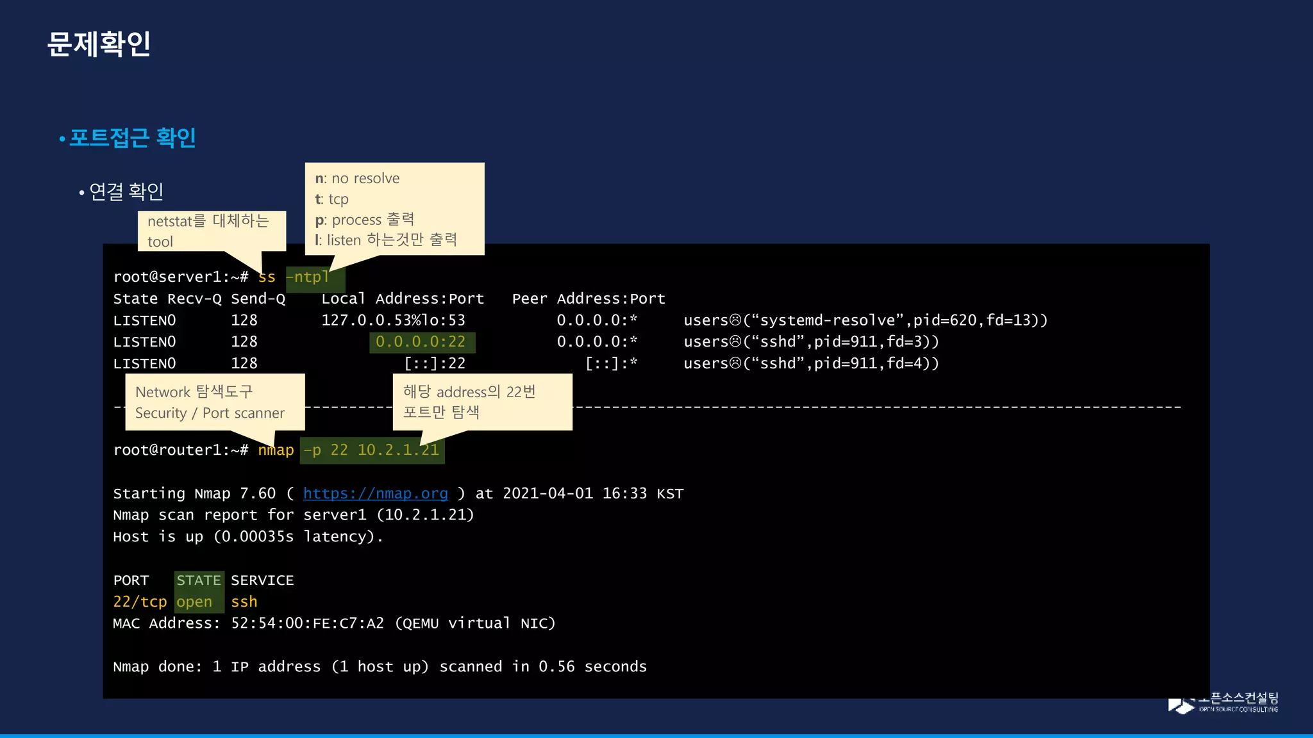
Task: Click the 연결 확인 bullet text
Action: [x=126, y=191]
